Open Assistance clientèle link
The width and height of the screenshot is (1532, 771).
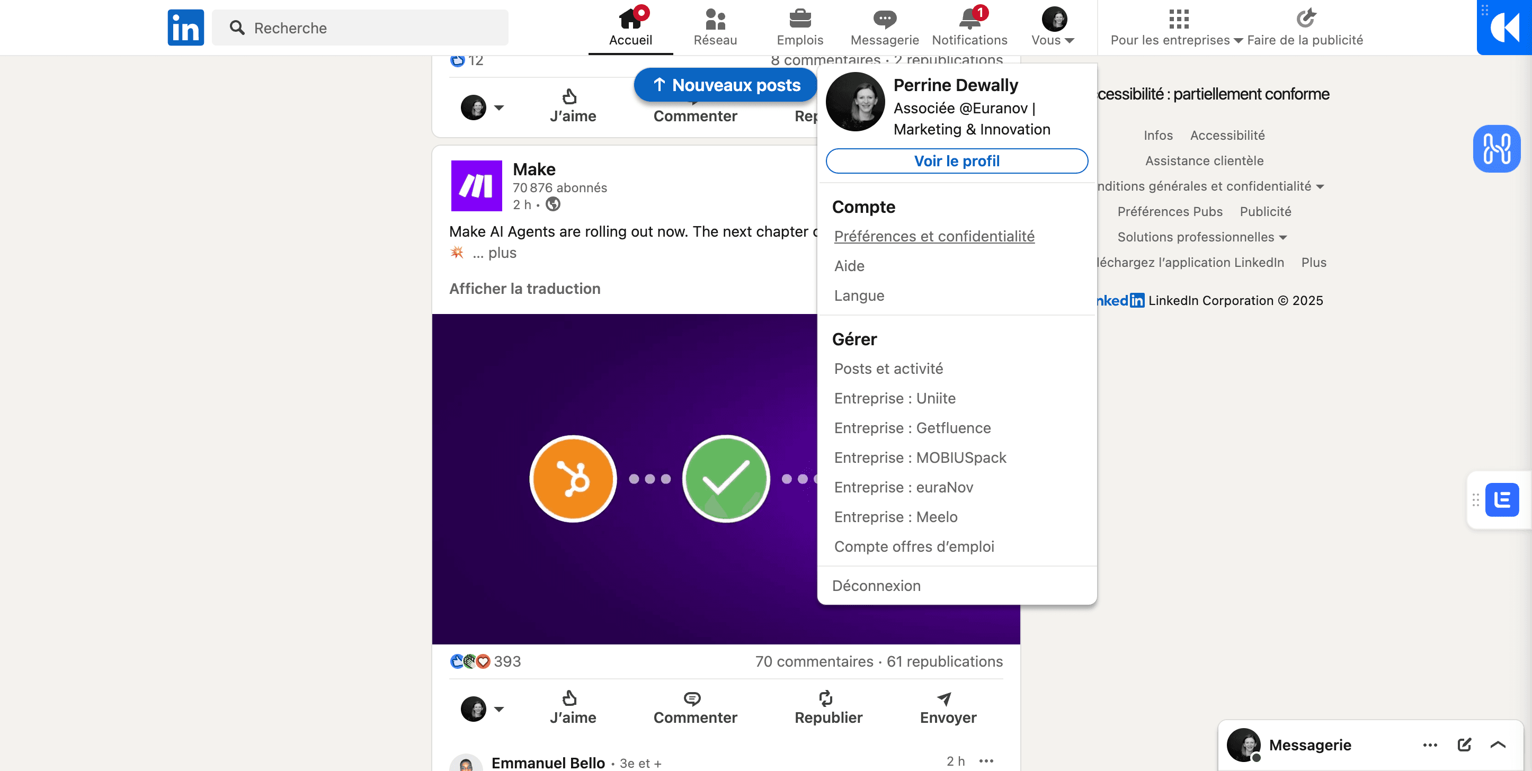1204,160
